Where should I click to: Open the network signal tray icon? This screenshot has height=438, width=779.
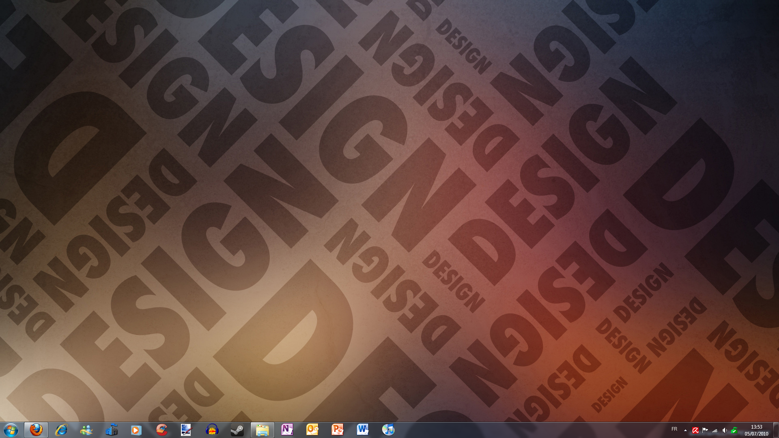(715, 430)
